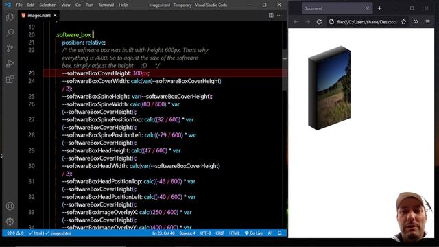Reload the browser page

click(x=319, y=22)
